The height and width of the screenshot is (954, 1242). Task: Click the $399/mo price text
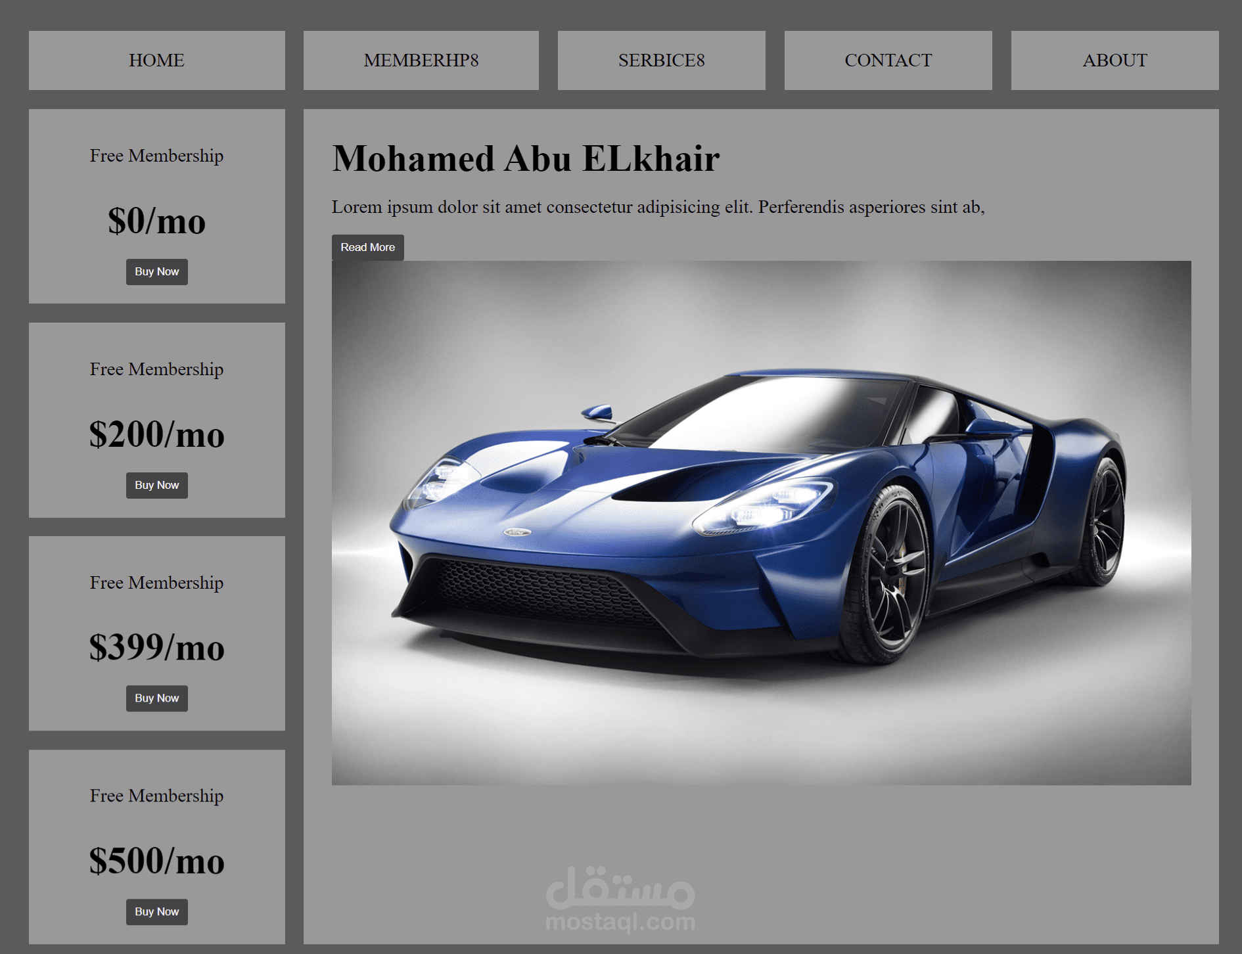click(x=156, y=648)
